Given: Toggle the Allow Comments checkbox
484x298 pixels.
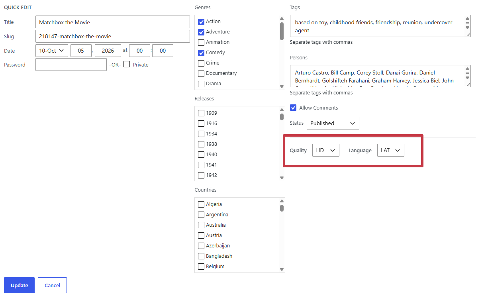Looking at the screenshot, I should click(x=293, y=108).
